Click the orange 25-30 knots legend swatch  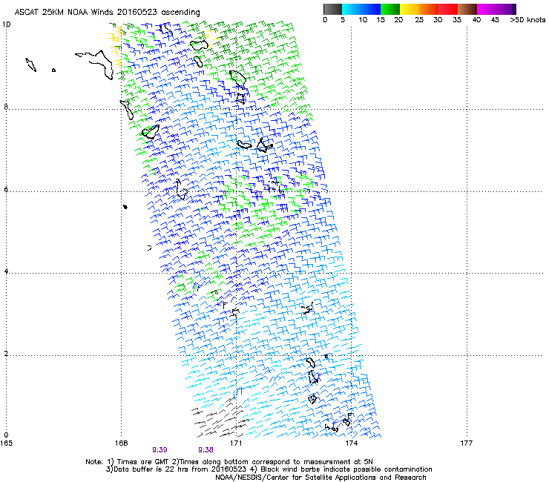tap(429, 9)
